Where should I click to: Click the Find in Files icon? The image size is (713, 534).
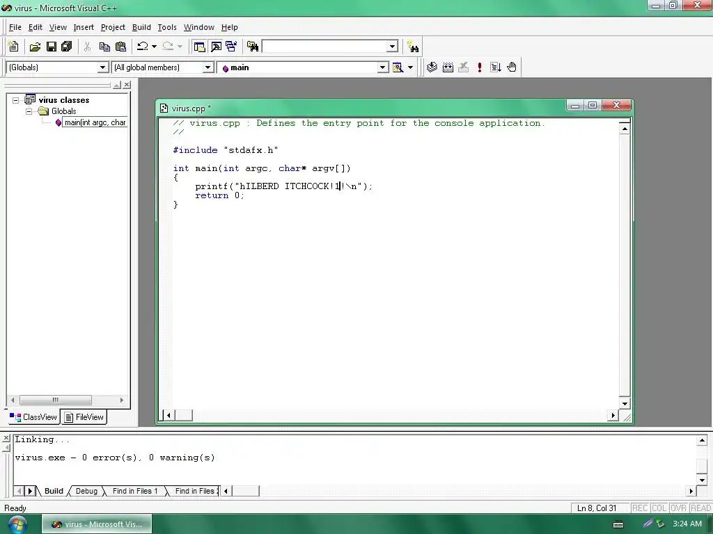coord(252,47)
